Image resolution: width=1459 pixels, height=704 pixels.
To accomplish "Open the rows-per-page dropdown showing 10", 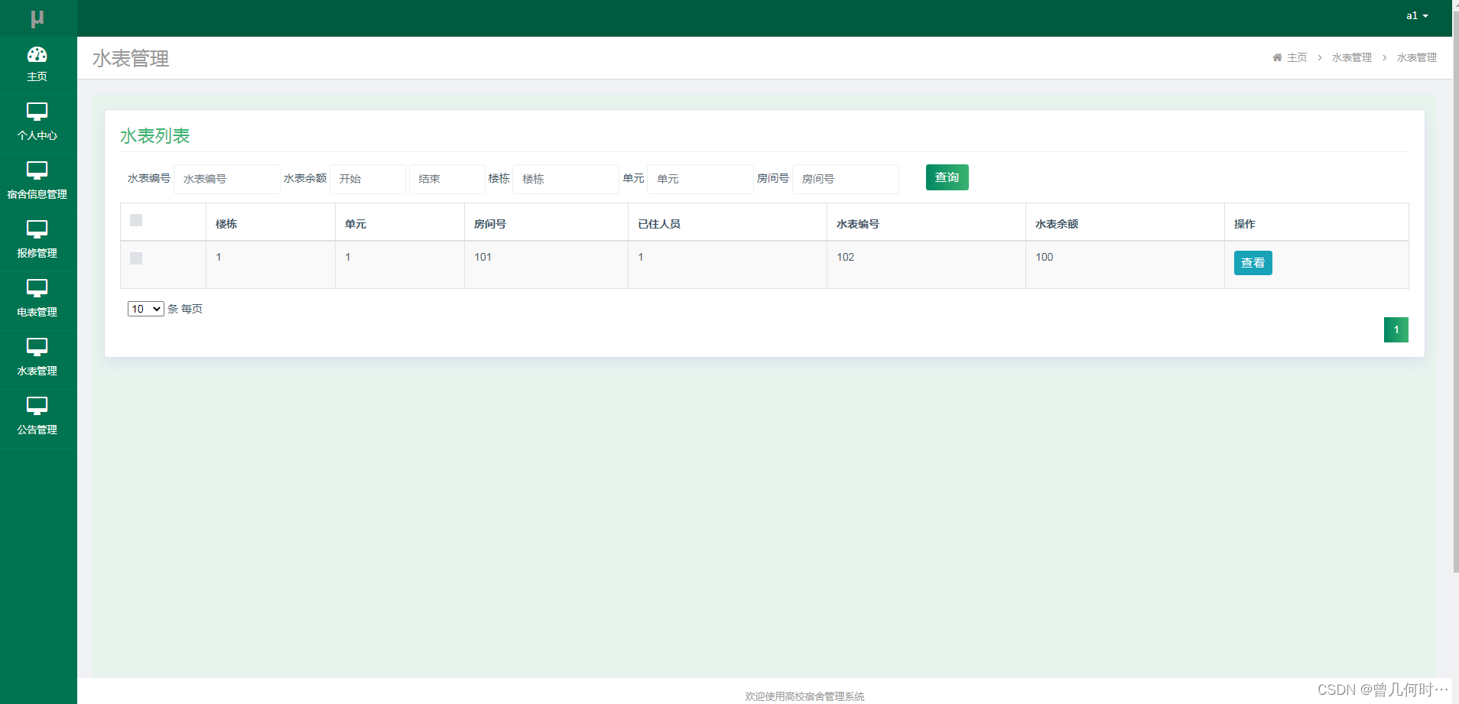I will point(145,309).
